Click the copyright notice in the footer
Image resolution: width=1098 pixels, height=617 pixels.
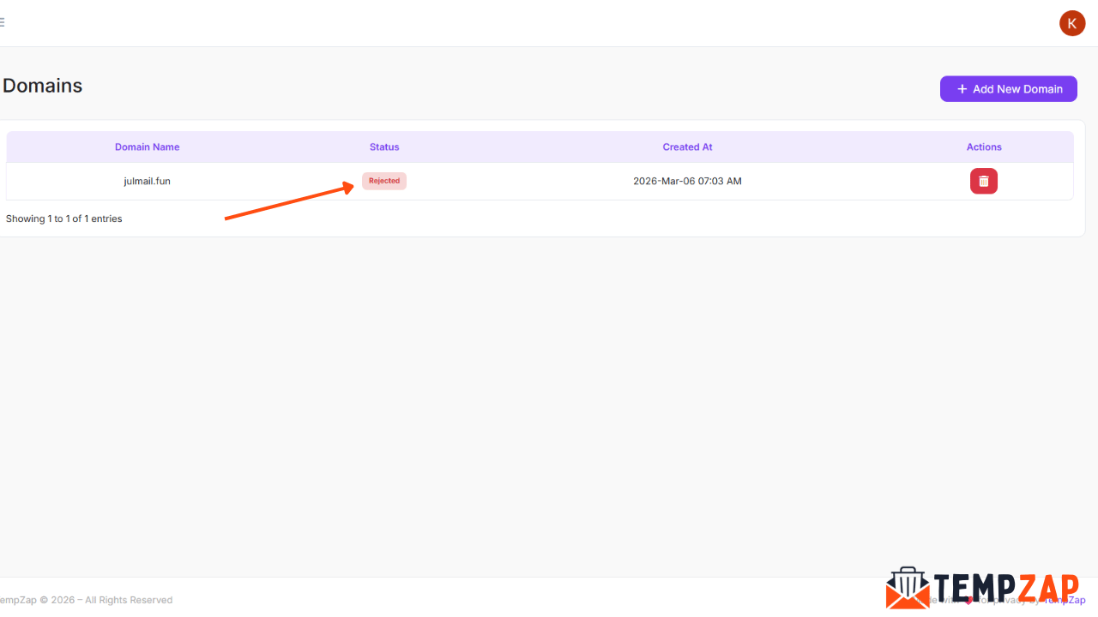(86, 600)
